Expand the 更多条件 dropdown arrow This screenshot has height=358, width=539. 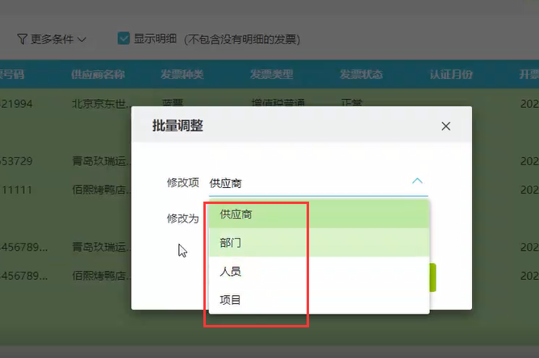82,39
